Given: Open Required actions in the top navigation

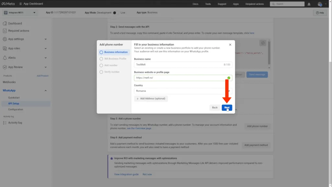Looking at the screenshot, I should pyautogui.click(x=255, y=4).
